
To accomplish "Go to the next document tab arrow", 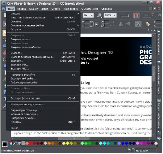I will [x=151, y=30].
